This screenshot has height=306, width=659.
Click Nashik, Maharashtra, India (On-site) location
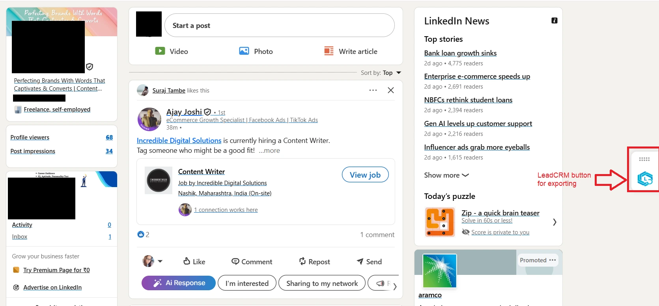click(x=225, y=193)
